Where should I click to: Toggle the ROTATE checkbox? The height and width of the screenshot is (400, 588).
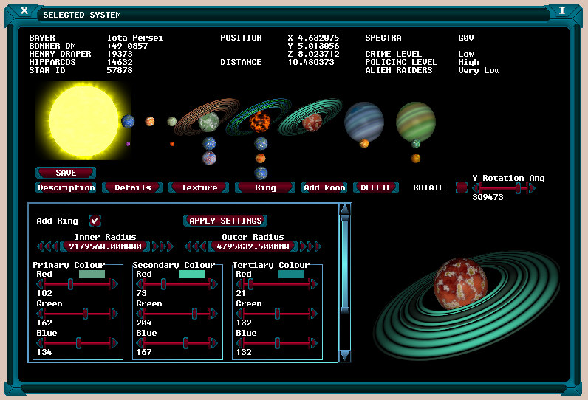tap(461, 187)
